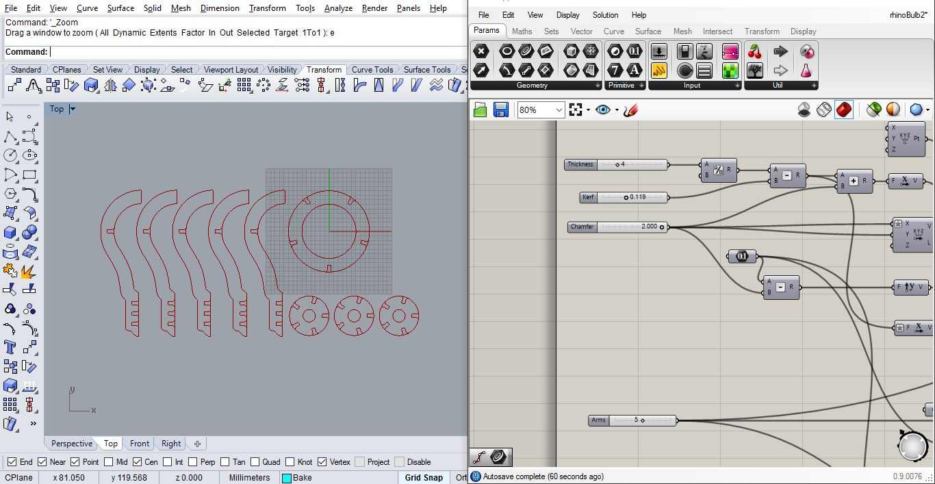Click the Thickness number slider

(616, 164)
